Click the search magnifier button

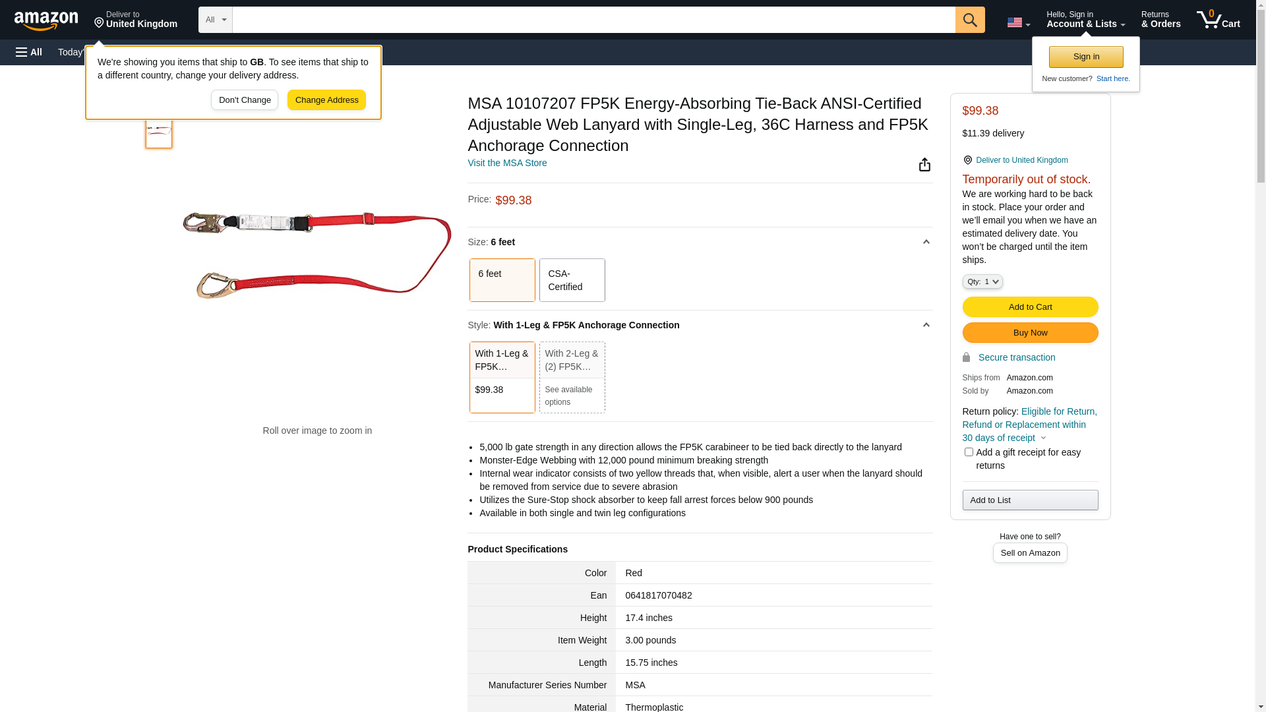tap(969, 20)
